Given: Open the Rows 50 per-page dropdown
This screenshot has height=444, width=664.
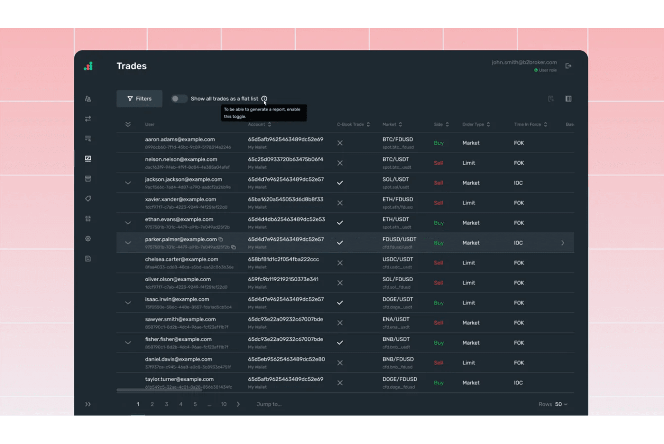Looking at the screenshot, I should pyautogui.click(x=553, y=404).
